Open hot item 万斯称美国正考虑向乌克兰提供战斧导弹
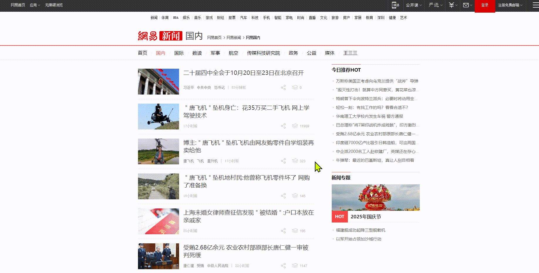539x273 pixels. [377, 81]
